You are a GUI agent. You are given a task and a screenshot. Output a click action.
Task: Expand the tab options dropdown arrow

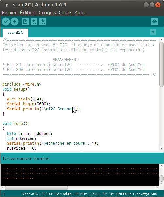153,32
